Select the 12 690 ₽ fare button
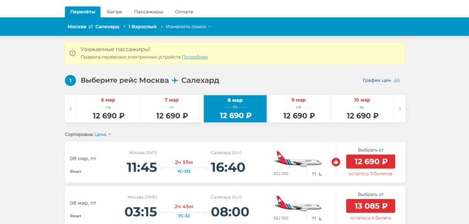Viewport: 469px width, 224px height. click(370, 162)
